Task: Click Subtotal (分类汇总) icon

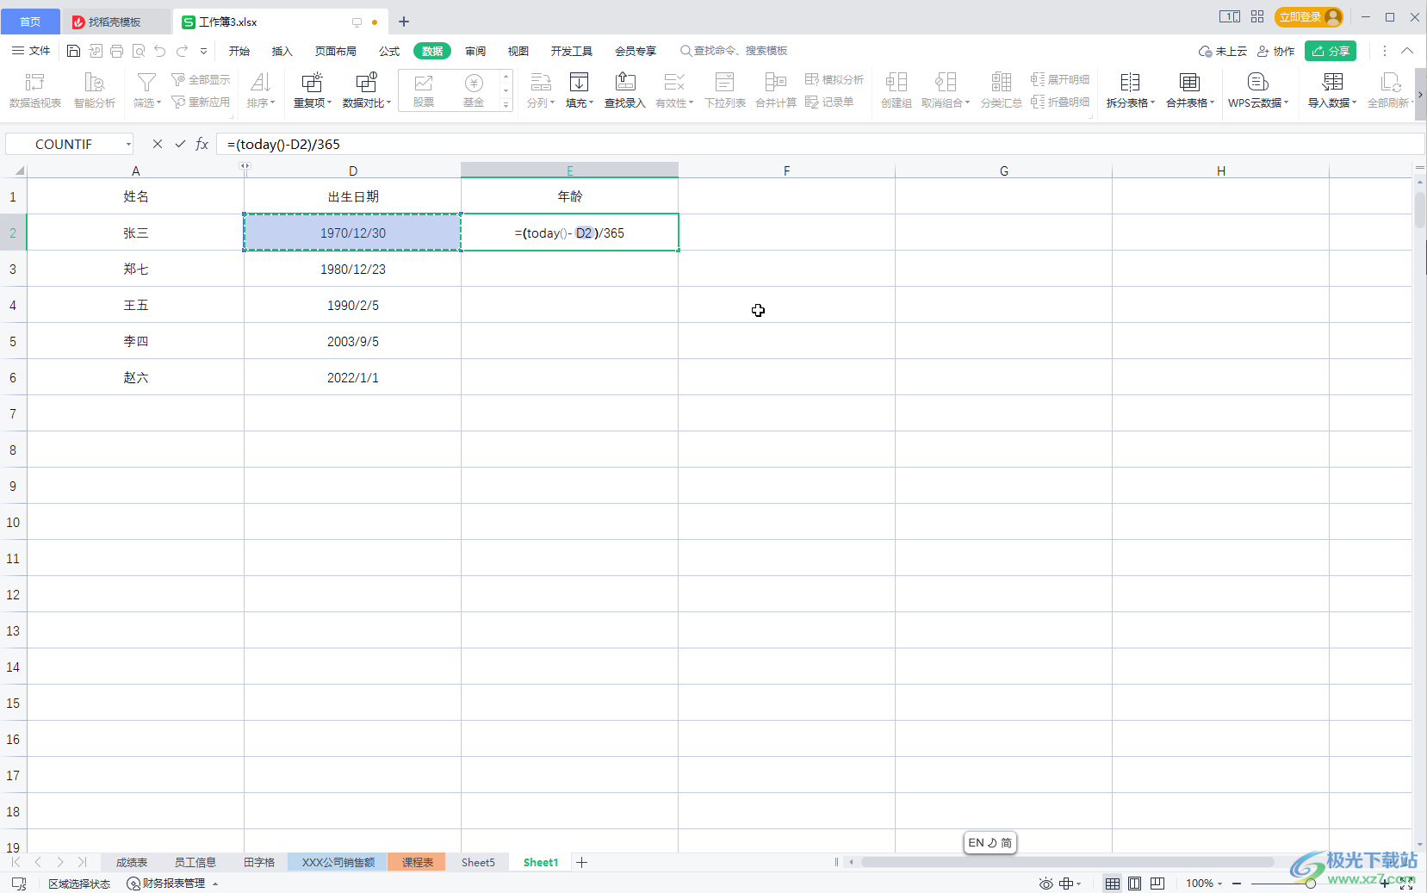Action: click(x=1002, y=83)
